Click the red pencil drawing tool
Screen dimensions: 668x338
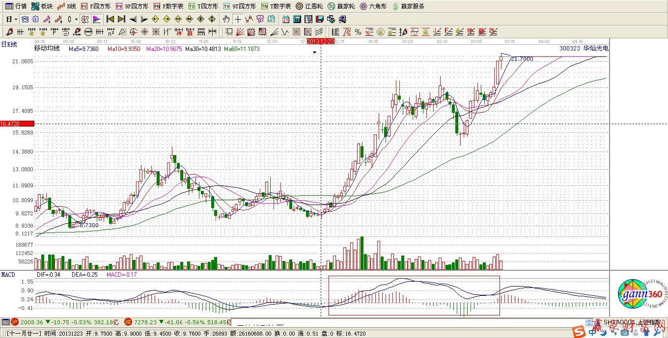click(9, 32)
